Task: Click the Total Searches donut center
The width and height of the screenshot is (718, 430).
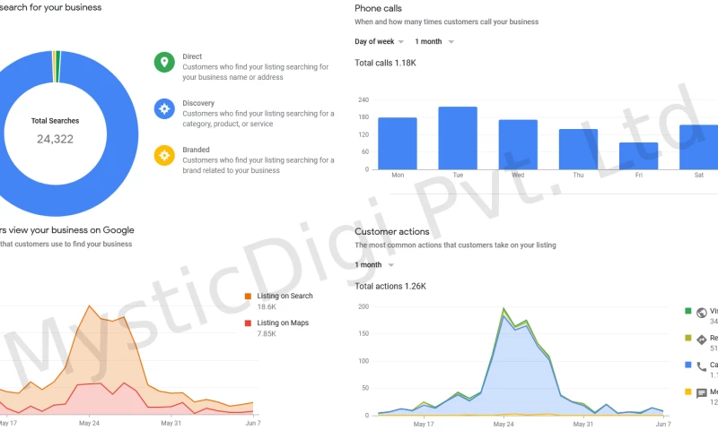Action: (56, 131)
